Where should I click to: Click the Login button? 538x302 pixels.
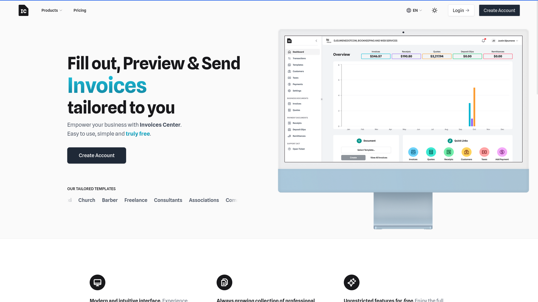coord(461,10)
